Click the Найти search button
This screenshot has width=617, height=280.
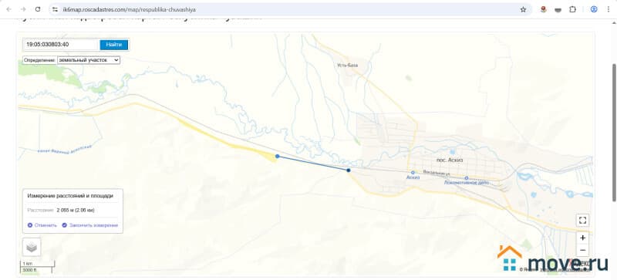pyautogui.click(x=113, y=45)
